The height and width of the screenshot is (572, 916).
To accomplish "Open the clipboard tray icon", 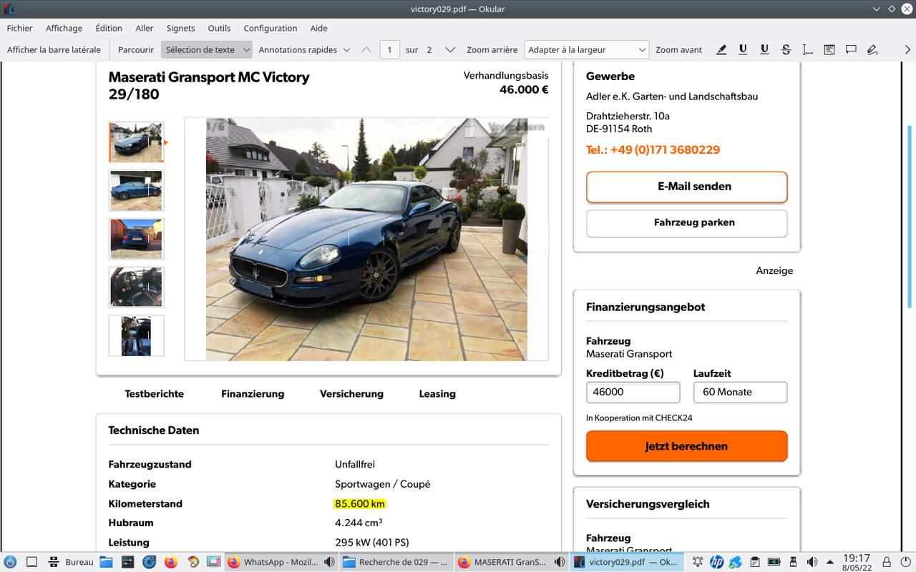I will 754,562.
